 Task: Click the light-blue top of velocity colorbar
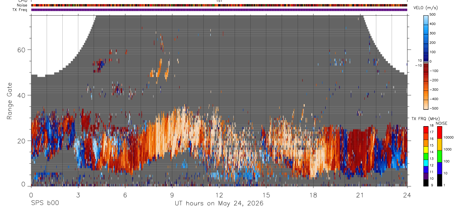point(427,19)
